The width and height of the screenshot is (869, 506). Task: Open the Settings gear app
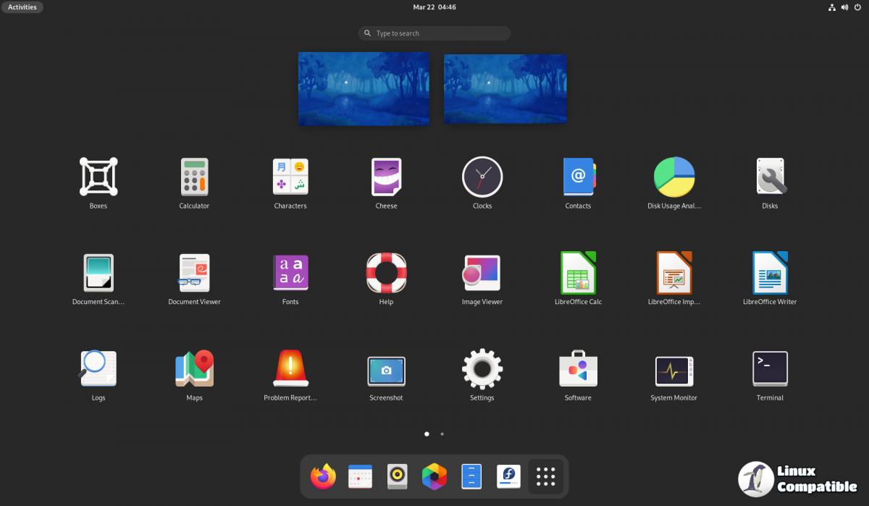(x=482, y=368)
